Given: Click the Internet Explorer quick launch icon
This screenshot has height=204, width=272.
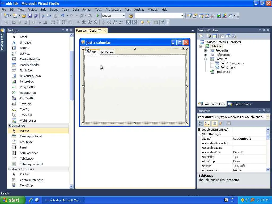Looking at the screenshot, I should coord(31,200).
